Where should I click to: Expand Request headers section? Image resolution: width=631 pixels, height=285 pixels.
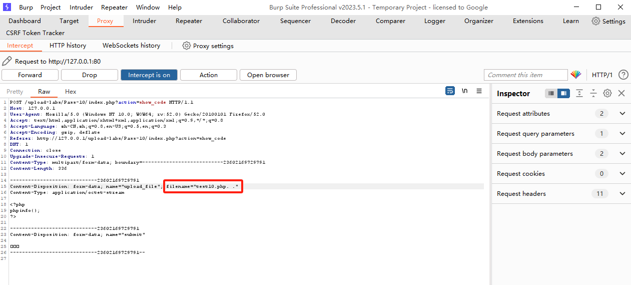click(622, 194)
